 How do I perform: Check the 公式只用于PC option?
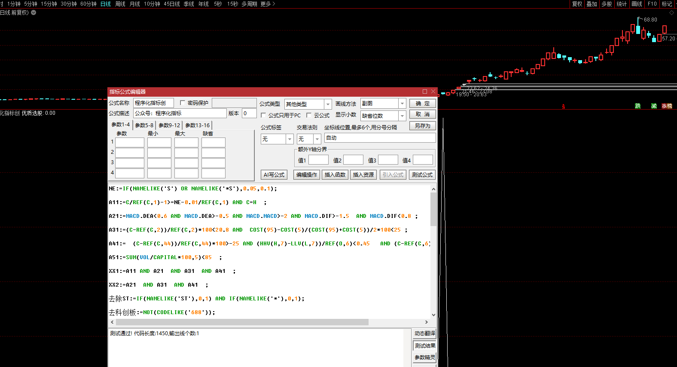(263, 115)
